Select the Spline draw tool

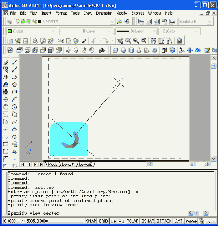click(x=14, y=122)
